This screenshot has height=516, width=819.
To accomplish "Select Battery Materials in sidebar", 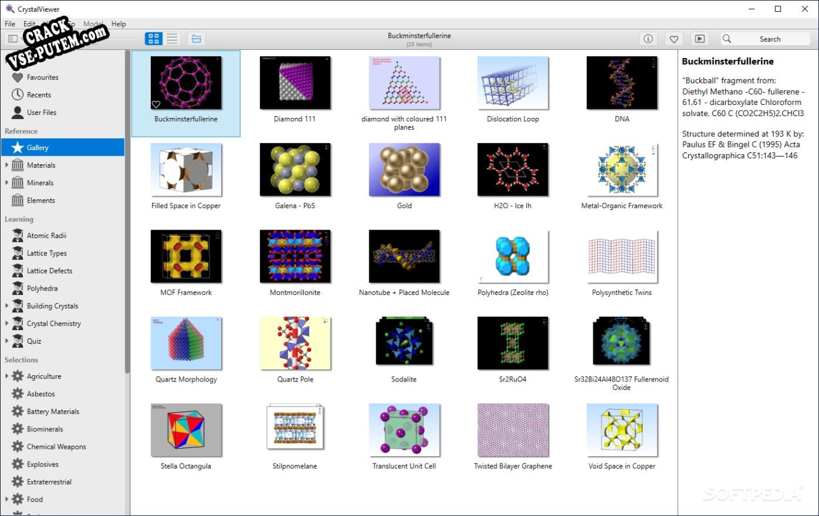I will [52, 412].
